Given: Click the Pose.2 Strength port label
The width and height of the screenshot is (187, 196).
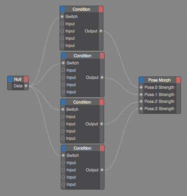Looking at the screenshot, I should click(x=159, y=102).
